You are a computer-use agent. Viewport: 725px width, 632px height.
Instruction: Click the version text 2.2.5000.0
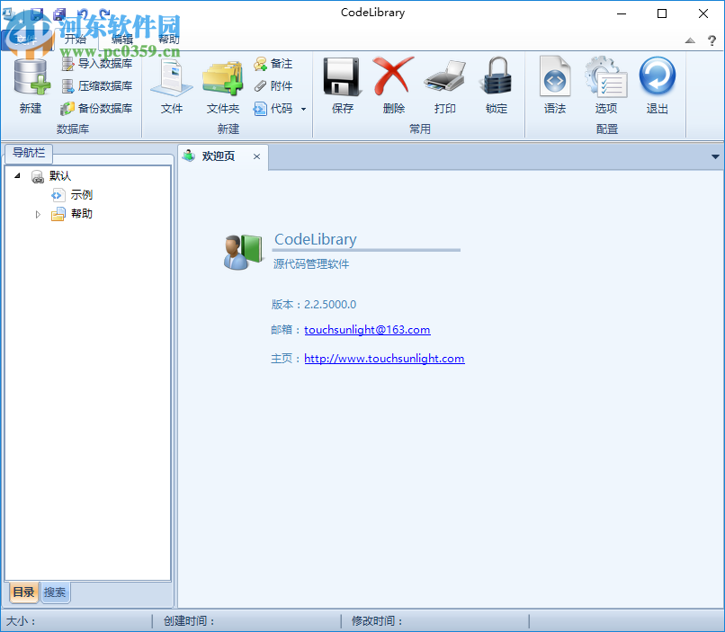pyautogui.click(x=330, y=305)
